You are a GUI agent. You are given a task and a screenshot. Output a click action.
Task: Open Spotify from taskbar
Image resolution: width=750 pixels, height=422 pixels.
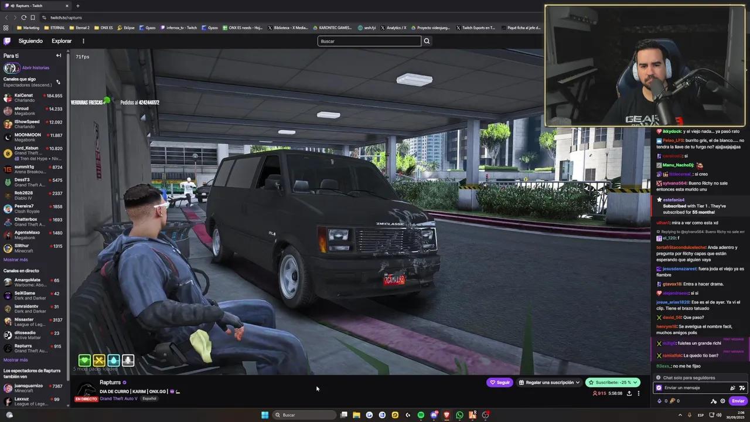click(x=421, y=415)
